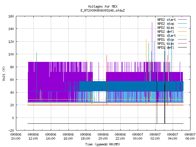The image size is (196, 147).
Task: Click the NPD1 bias legend label
Action: (166, 43)
